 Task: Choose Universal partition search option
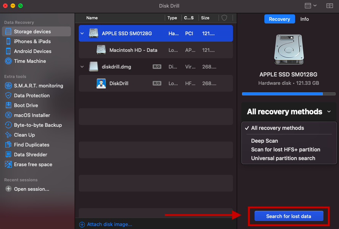tap(283, 158)
